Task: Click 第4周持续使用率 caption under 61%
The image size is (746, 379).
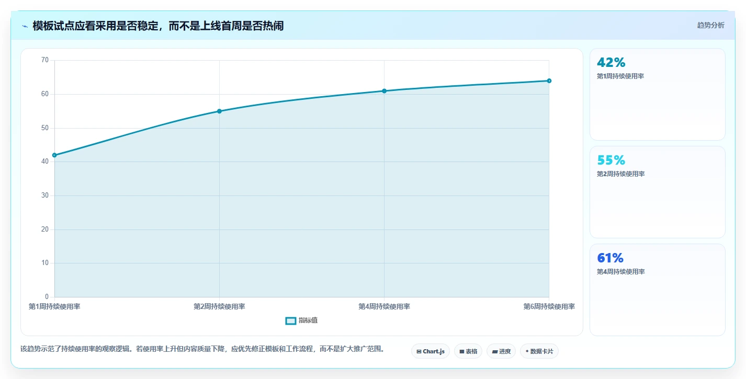Action: pos(620,272)
